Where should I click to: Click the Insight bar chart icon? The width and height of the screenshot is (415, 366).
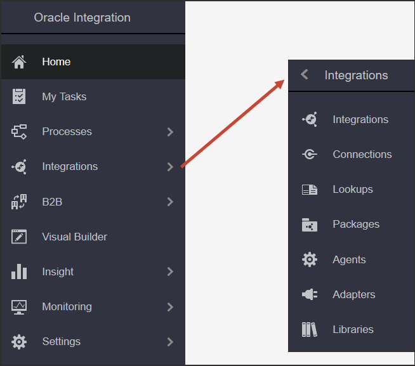tap(19, 271)
